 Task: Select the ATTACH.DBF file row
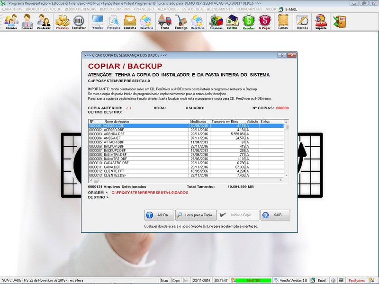186,142
